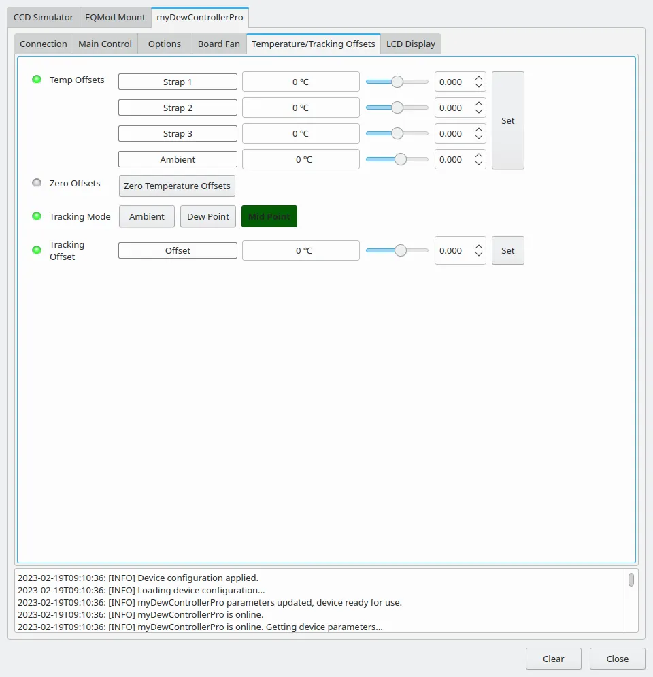653x677 pixels.
Task: Decrease the Ambient offset value
Action: point(479,163)
